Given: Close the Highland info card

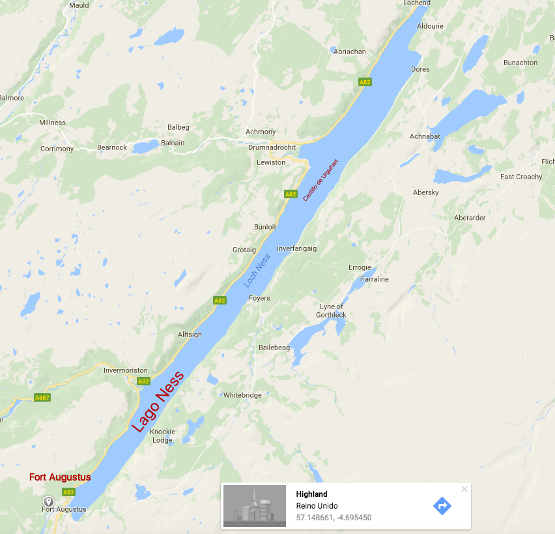Looking at the screenshot, I should tap(464, 489).
